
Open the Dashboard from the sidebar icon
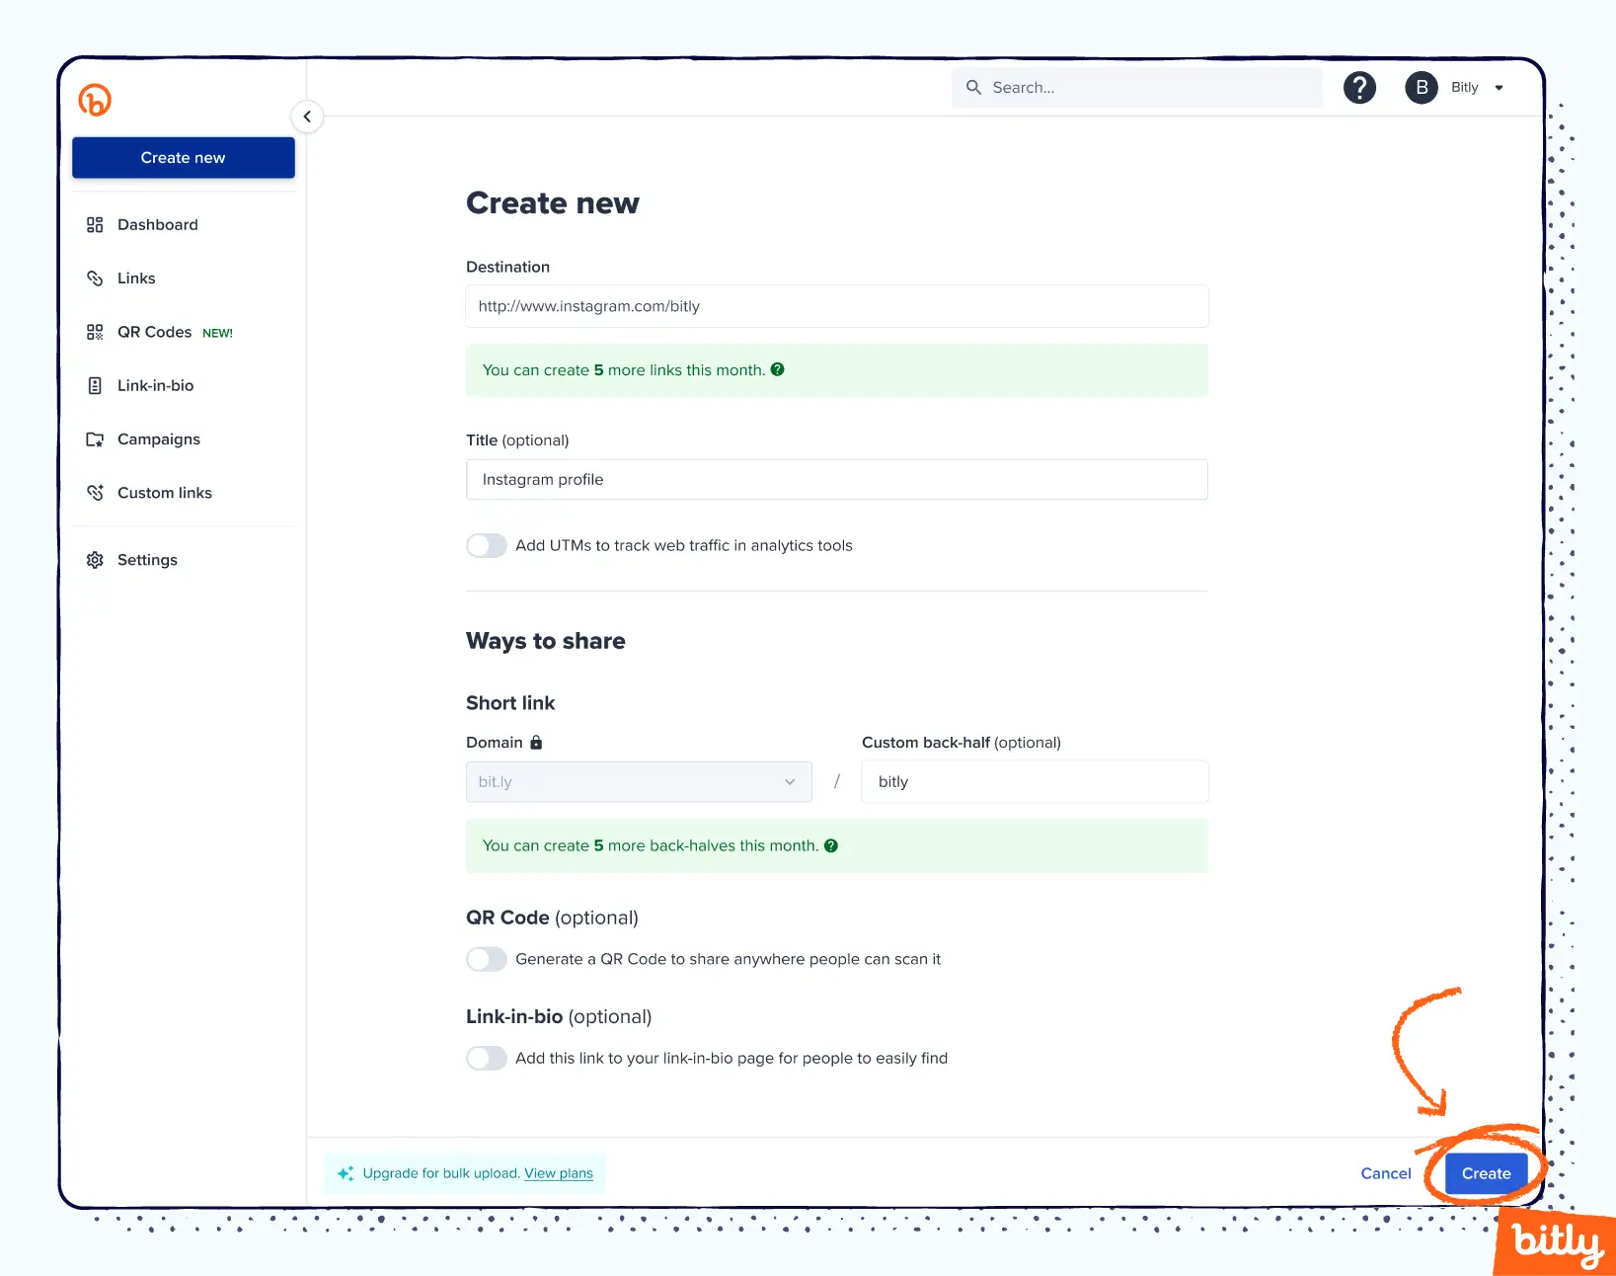pos(95,224)
